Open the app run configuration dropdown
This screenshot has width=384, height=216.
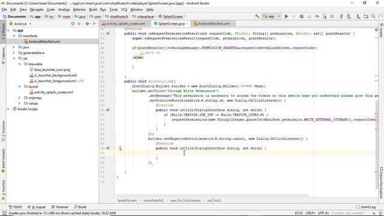271,16
